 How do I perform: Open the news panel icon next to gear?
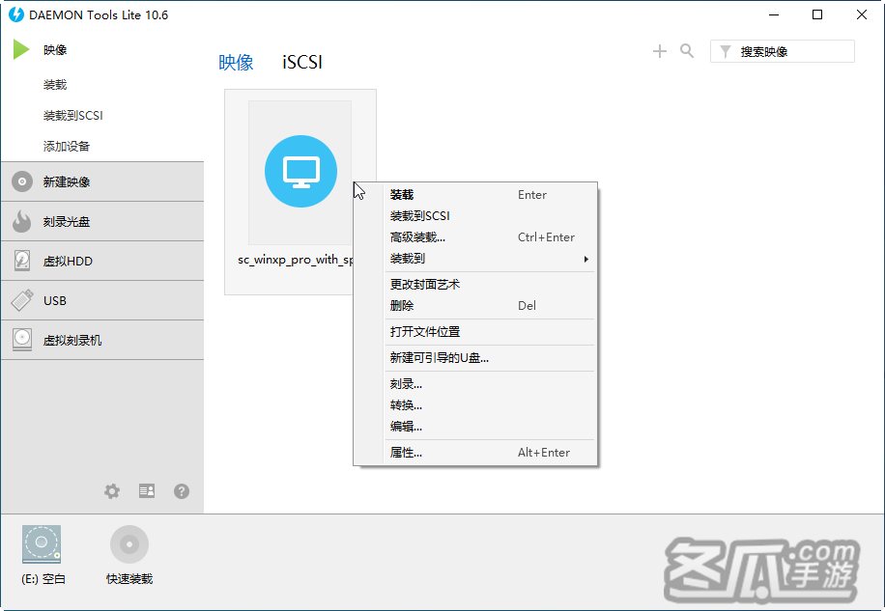(147, 491)
